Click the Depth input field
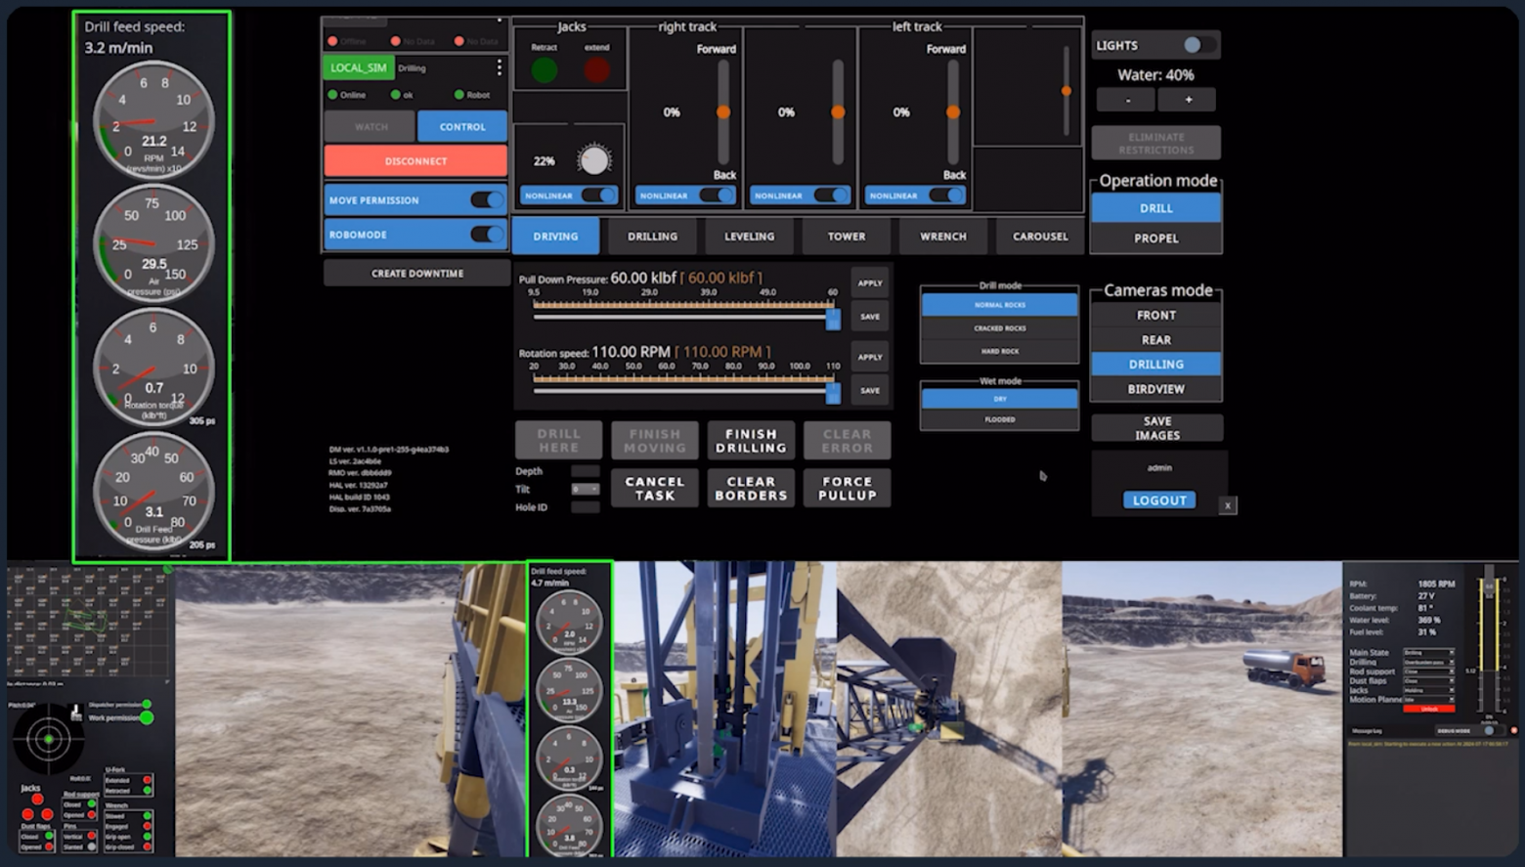This screenshot has width=1525, height=867. click(585, 471)
